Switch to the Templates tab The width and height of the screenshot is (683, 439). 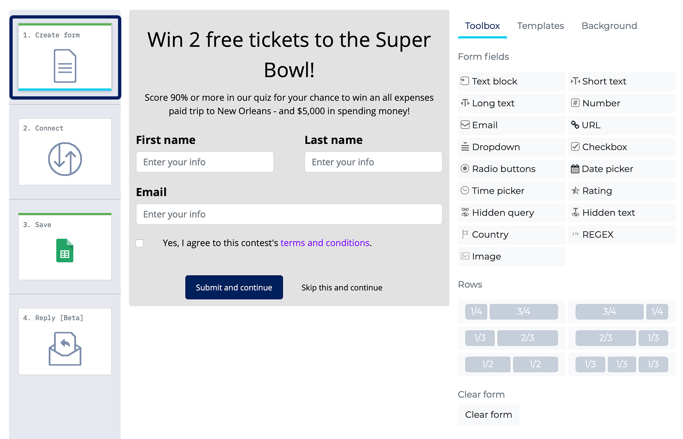(x=540, y=26)
